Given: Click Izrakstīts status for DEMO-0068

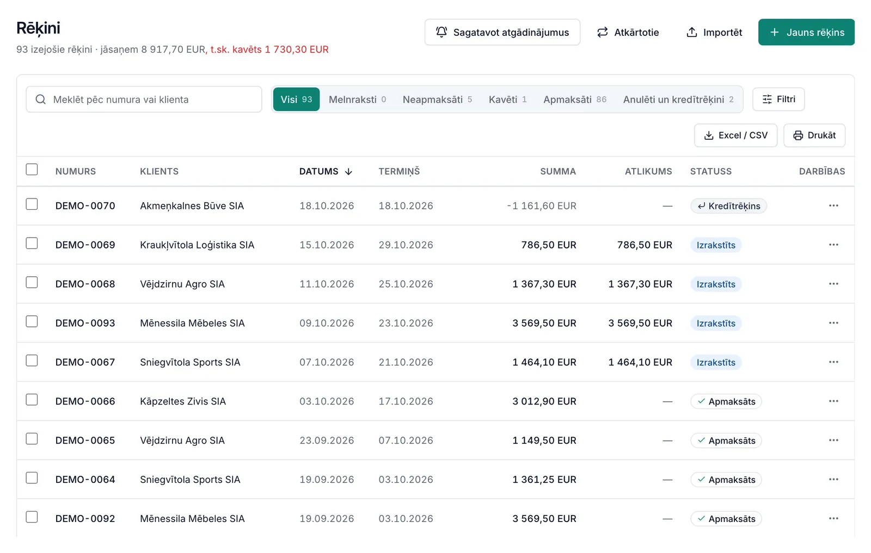Looking at the screenshot, I should 716,284.
